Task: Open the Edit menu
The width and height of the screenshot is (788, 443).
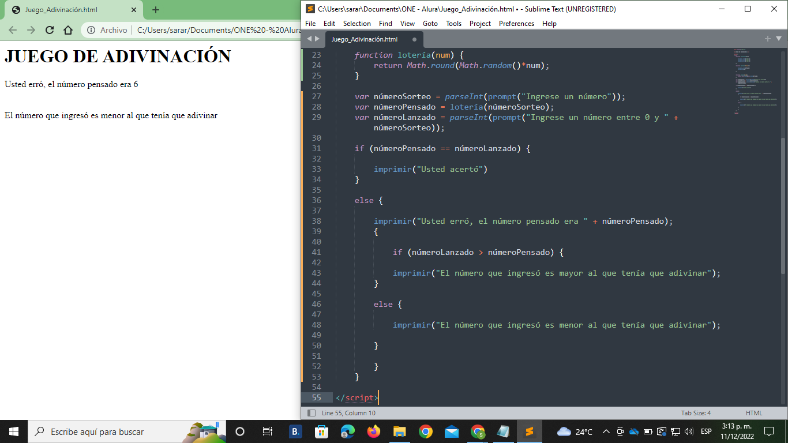Action: click(329, 24)
